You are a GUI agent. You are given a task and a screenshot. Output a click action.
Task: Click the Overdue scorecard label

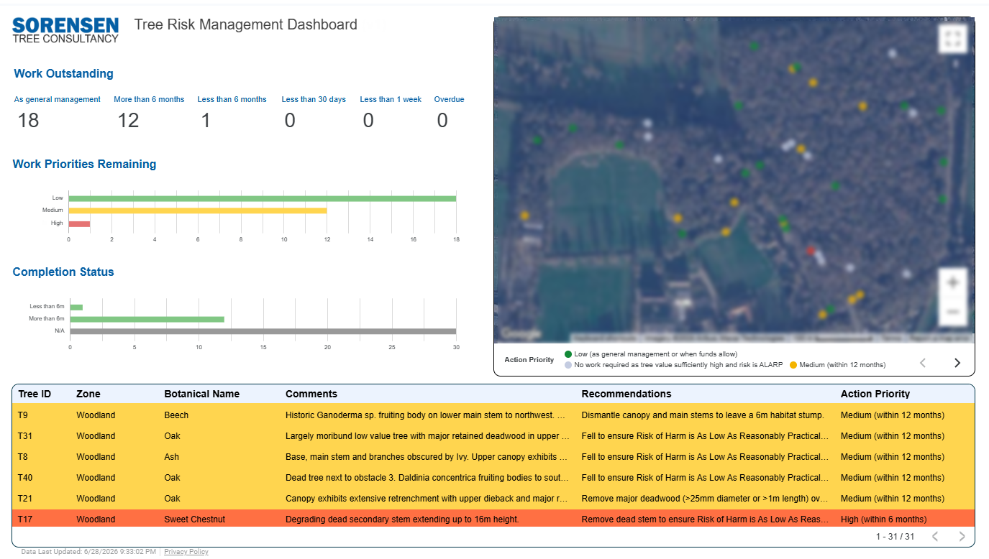point(449,99)
